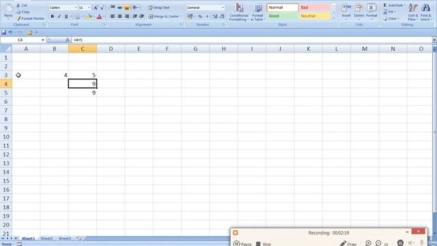Open the General number format dropdown
Screen dimensions: 437x246
pos(223,8)
